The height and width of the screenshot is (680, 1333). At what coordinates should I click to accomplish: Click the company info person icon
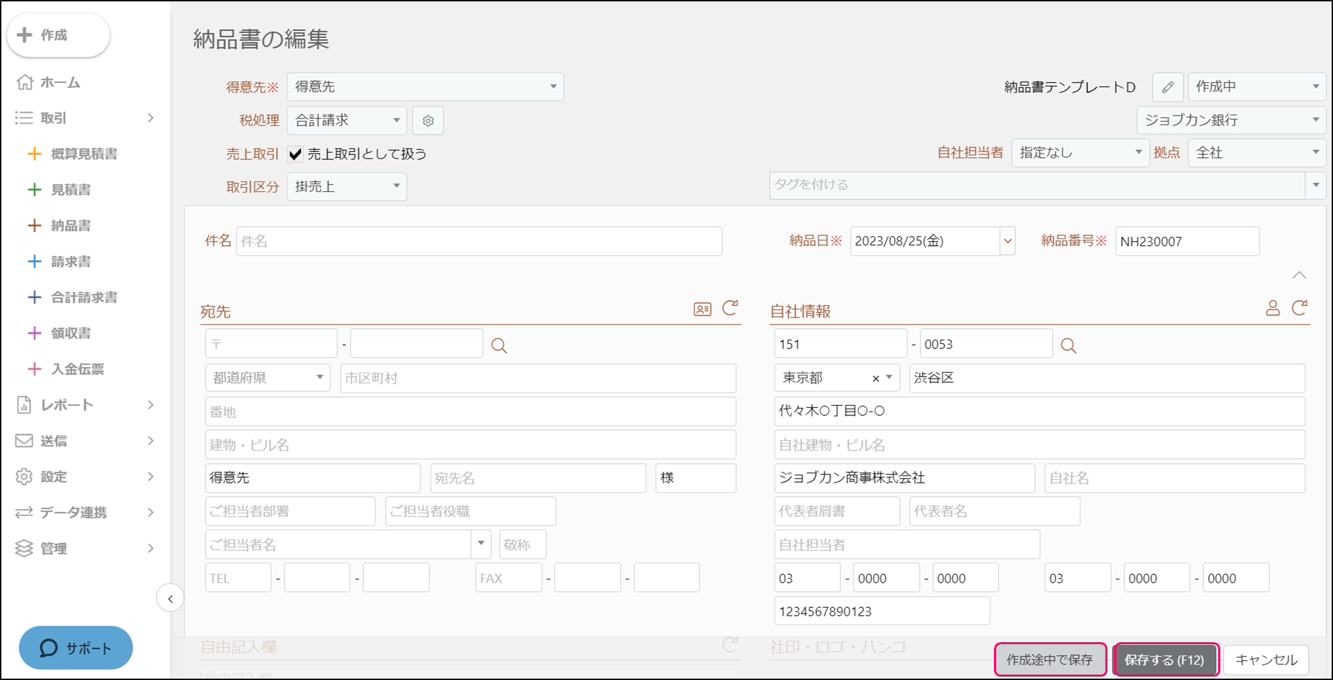(x=1272, y=309)
